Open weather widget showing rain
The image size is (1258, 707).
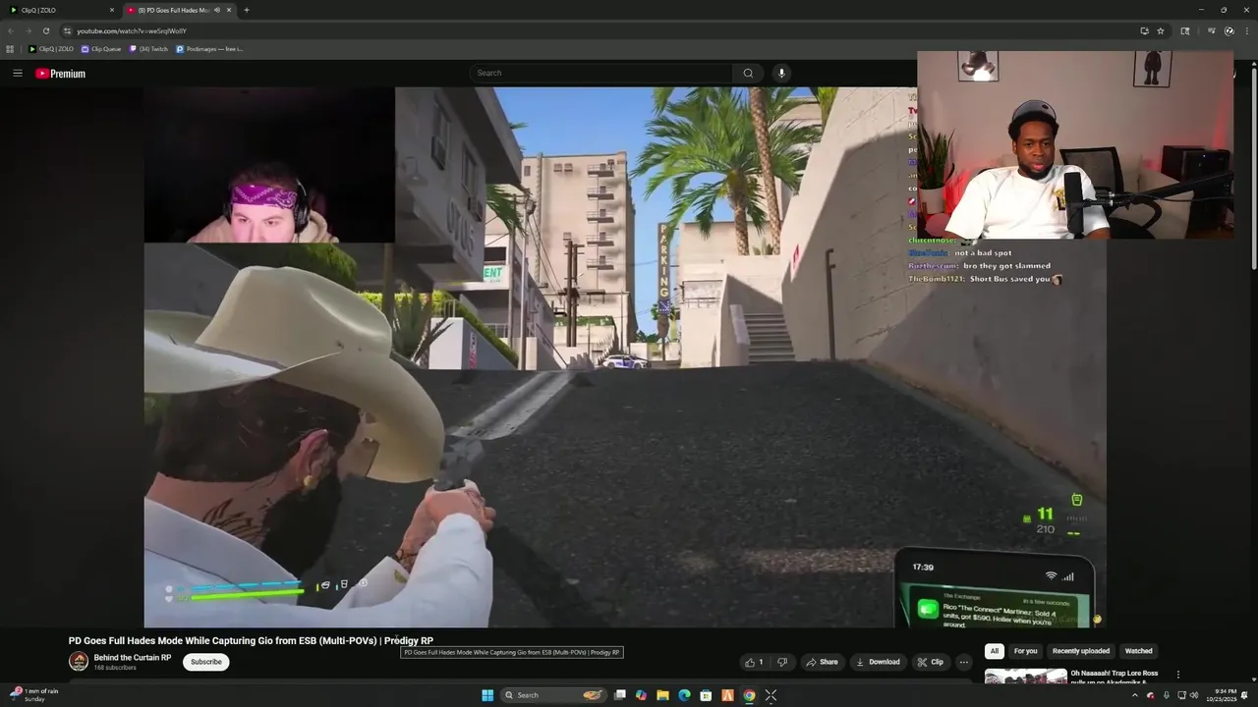click(34, 695)
